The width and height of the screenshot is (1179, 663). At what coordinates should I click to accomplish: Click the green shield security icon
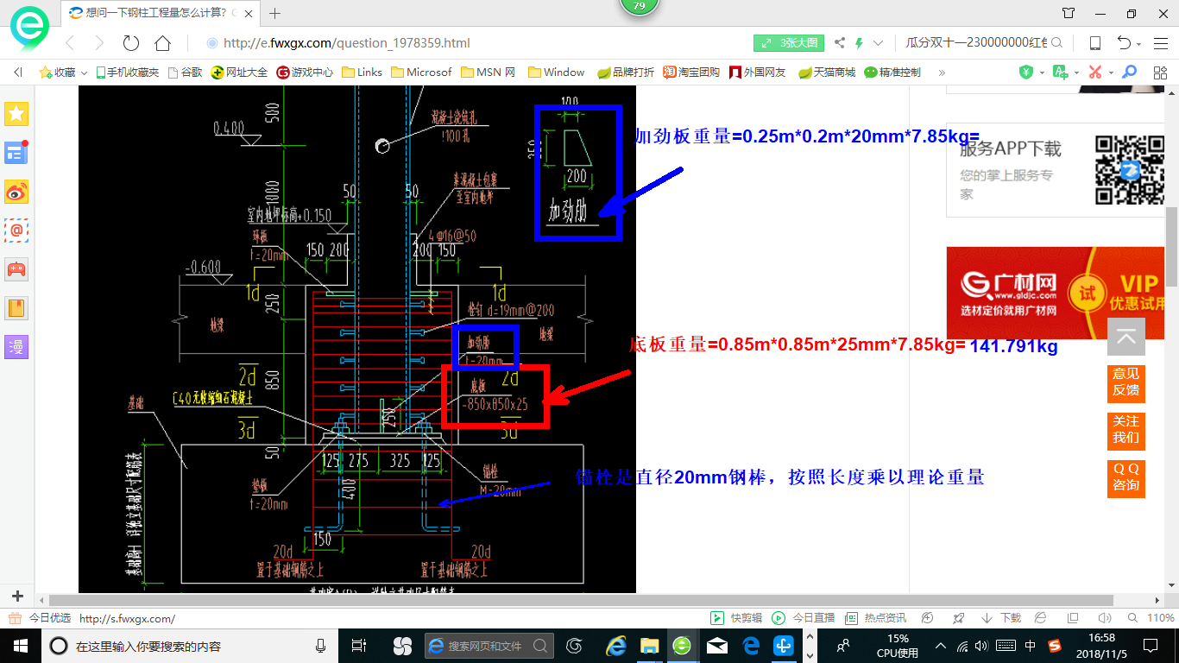(x=1026, y=73)
